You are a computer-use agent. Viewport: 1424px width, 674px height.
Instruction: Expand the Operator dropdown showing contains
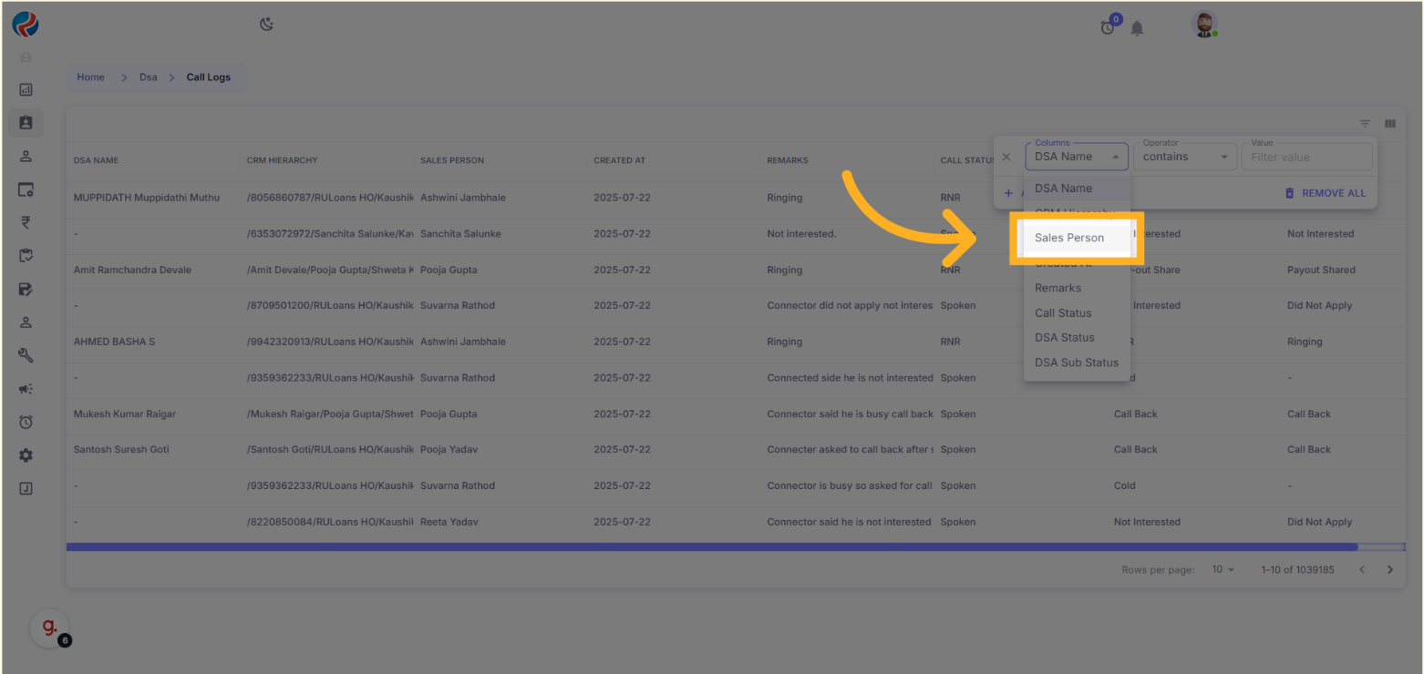click(x=1183, y=157)
